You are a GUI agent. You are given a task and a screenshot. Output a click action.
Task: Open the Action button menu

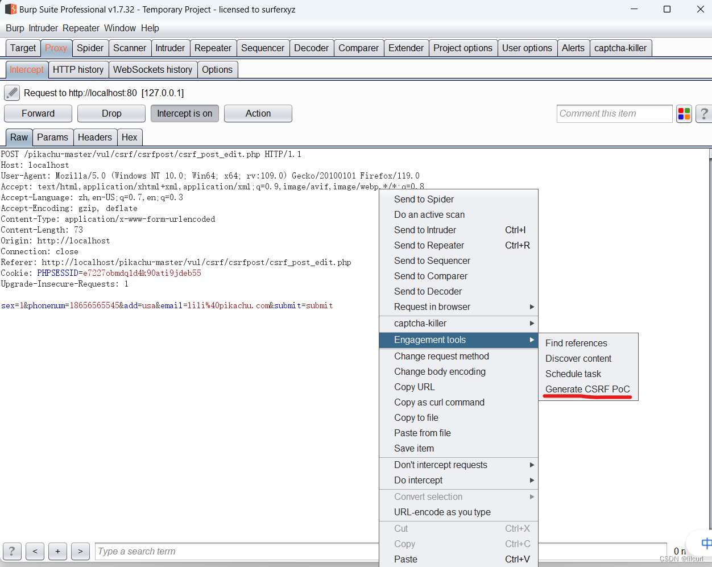click(258, 113)
